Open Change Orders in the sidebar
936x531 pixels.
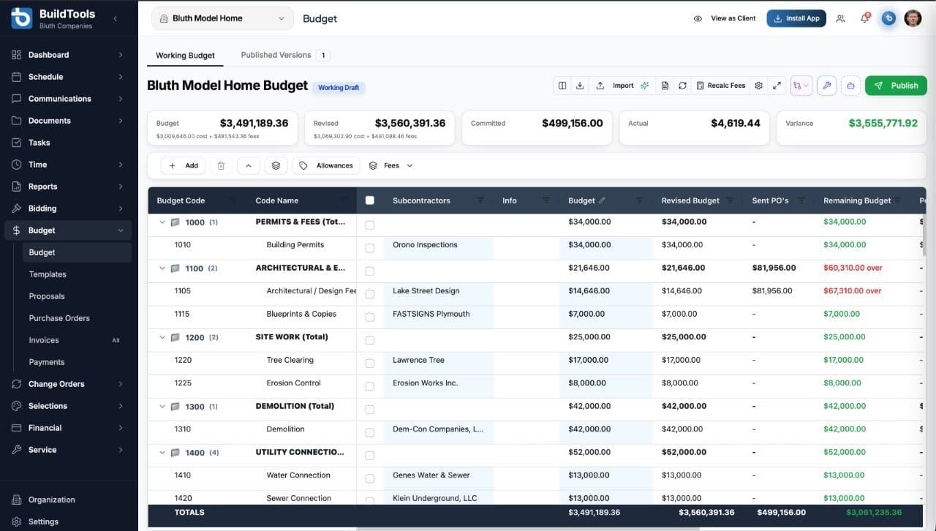[69, 384]
